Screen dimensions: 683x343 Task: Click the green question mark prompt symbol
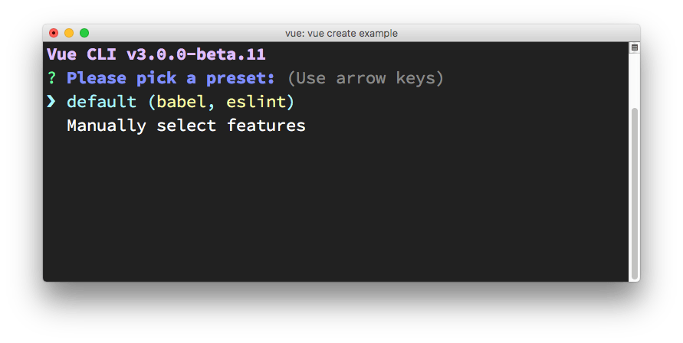pos(51,78)
